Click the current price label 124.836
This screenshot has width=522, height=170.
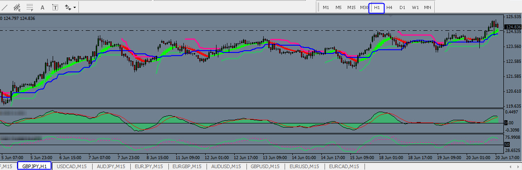[512, 27]
